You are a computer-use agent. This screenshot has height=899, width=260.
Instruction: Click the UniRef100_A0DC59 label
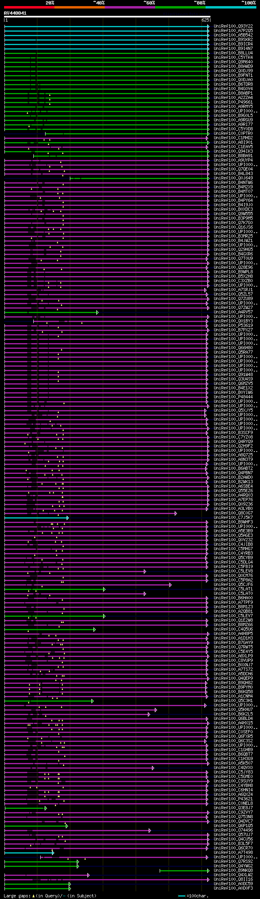(x=233, y=884)
